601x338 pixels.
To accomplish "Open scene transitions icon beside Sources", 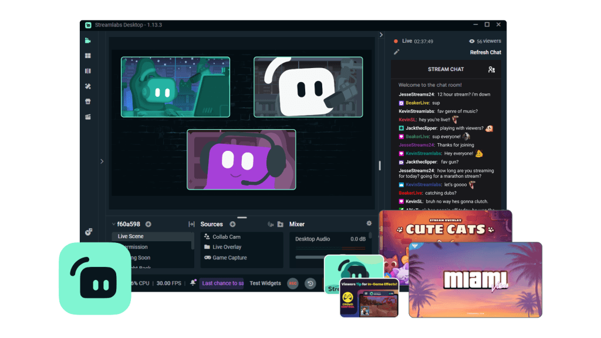I will (x=192, y=224).
